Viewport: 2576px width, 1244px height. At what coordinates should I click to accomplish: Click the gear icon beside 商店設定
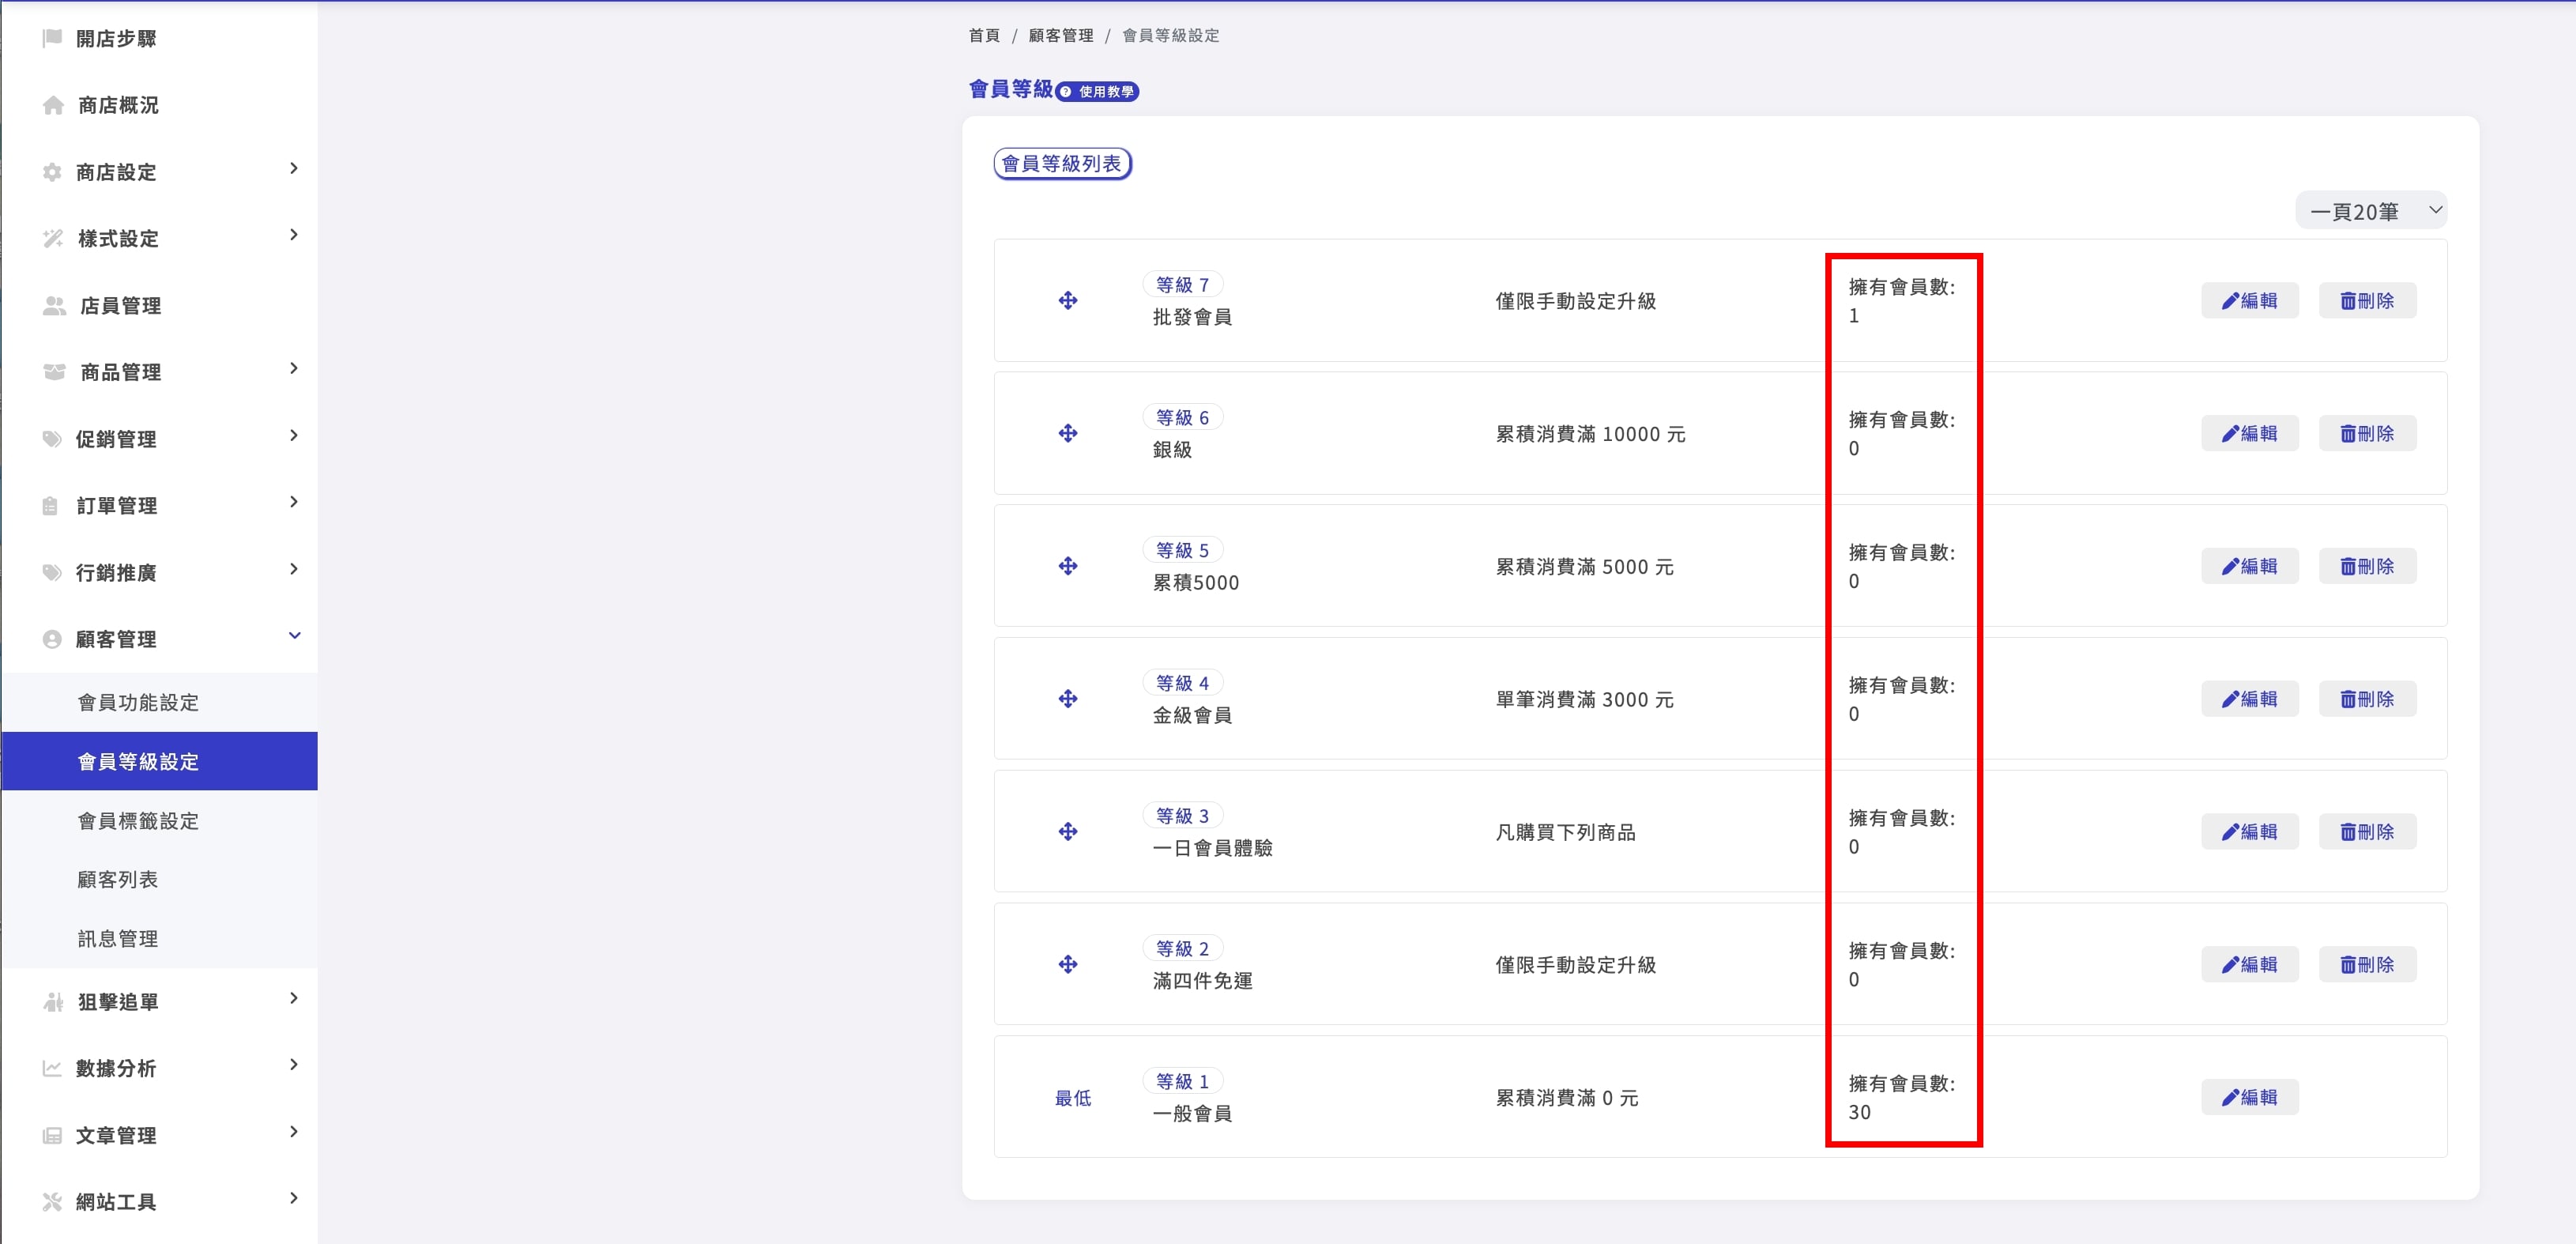point(52,172)
